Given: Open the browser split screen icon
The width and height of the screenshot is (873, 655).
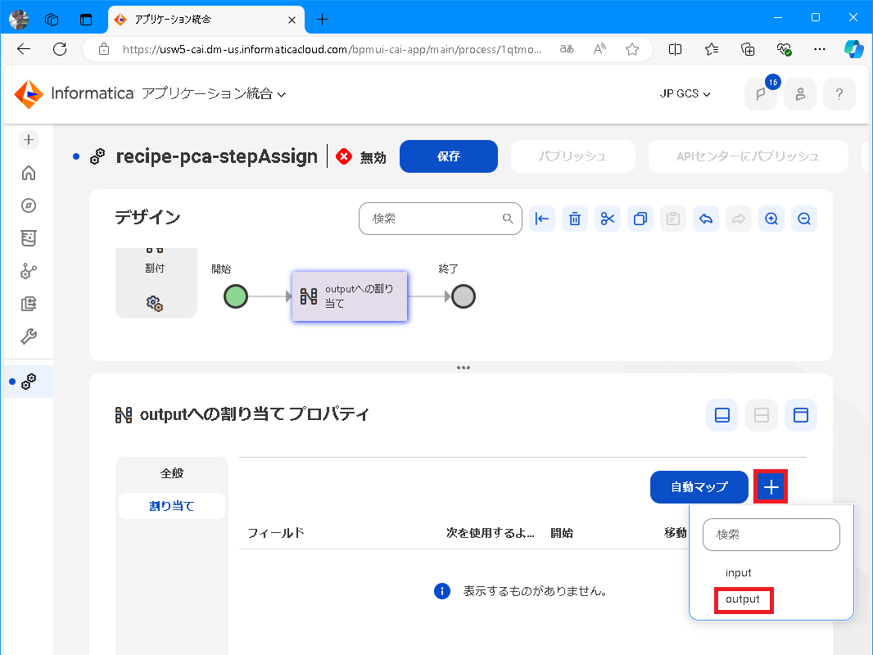Looking at the screenshot, I should click(x=675, y=49).
